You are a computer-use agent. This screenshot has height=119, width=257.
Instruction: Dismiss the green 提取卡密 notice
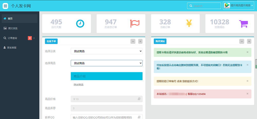pos(247,52)
